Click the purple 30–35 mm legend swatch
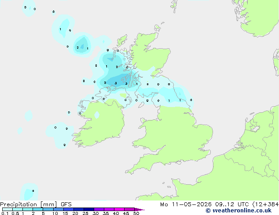Image resolution: width=279 pixels, height=215 pixels. (99, 209)
